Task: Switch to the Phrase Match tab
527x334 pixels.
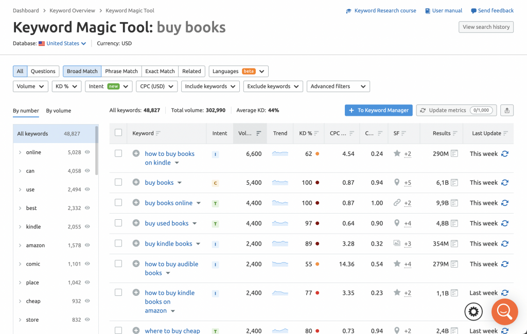Action: [121, 72]
